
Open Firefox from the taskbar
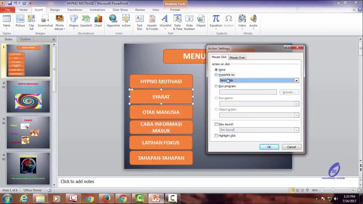107,198
